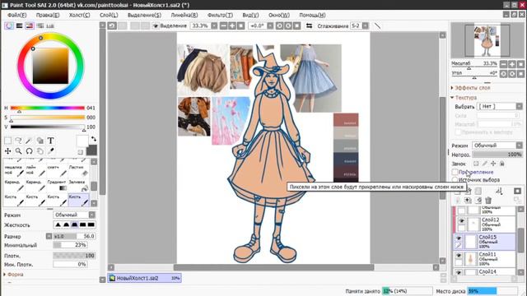Select the magic wand tool

30,141
